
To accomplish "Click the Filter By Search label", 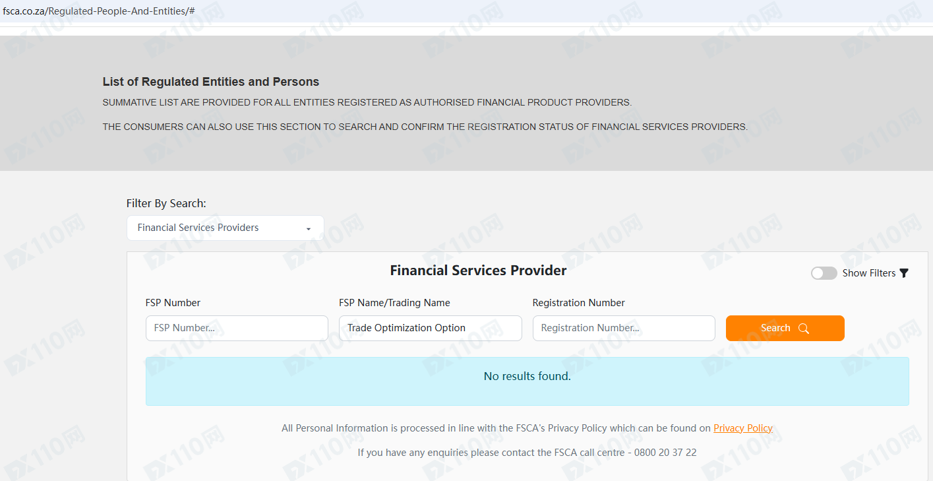I will point(166,203).
